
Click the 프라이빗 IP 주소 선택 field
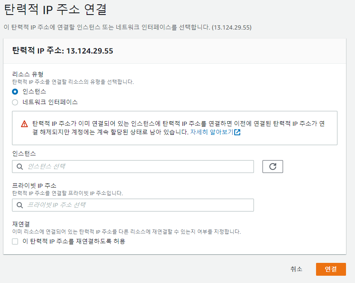click(x=133, y=205)
